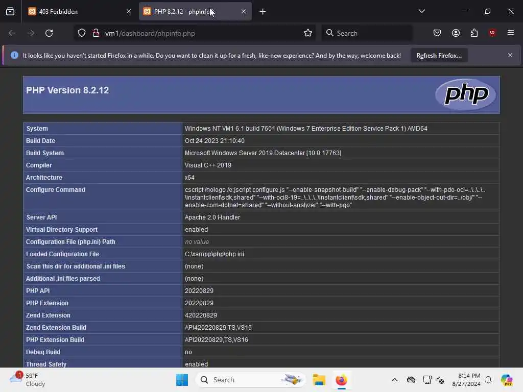Select API20220829,TS,VS16 value

(216, 339)
